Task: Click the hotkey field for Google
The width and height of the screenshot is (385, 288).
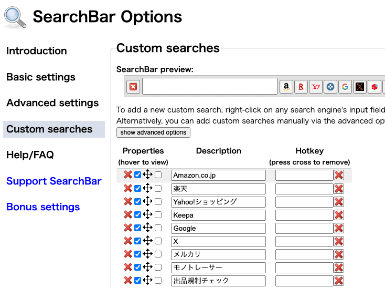Action: click(304, 228)
